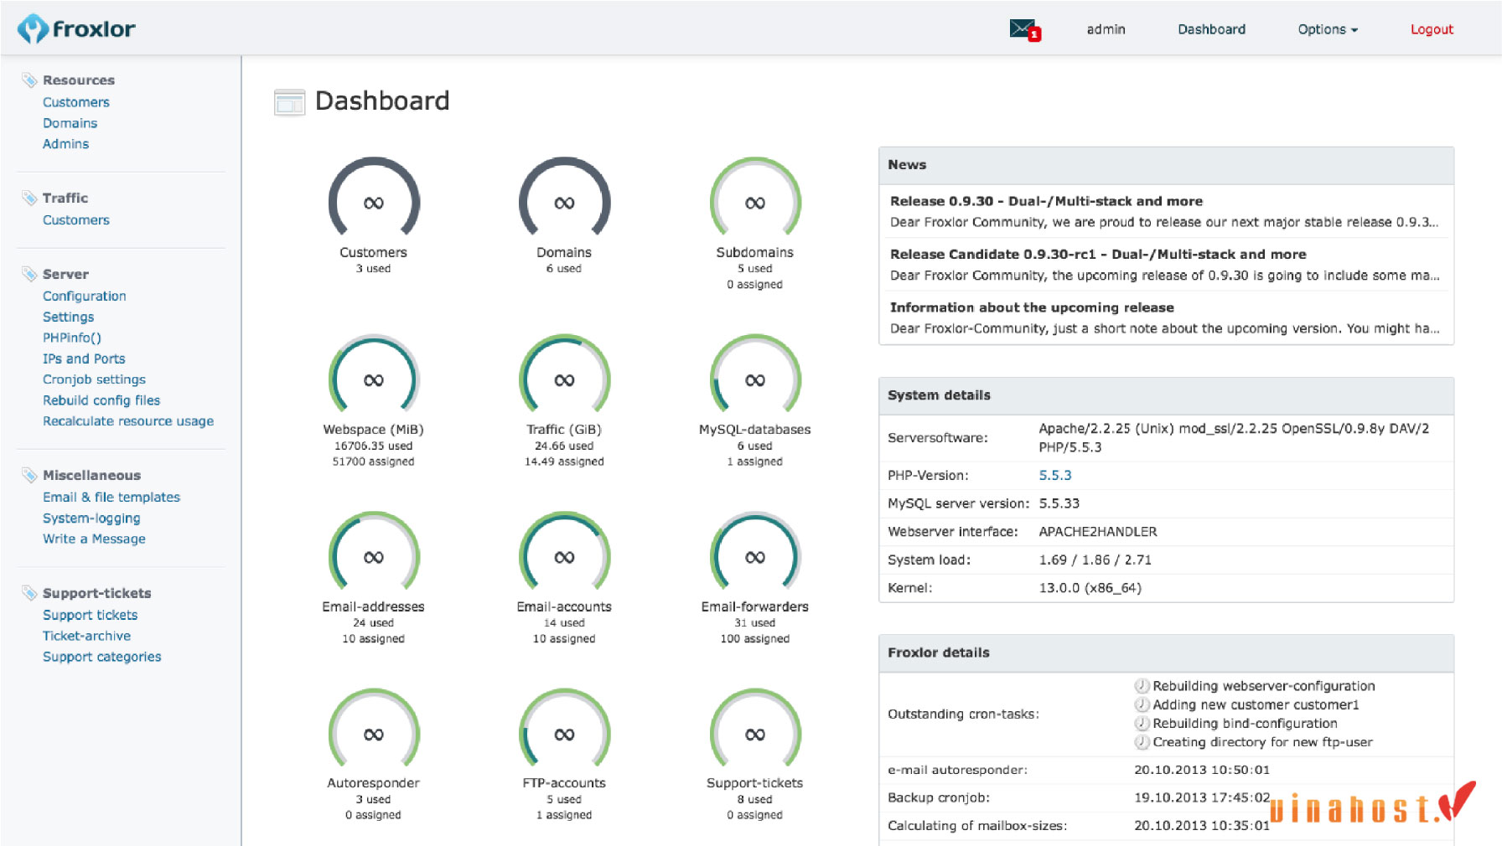Viewport: 1502px width, 846px height.
Task: Click the Traffic section tag icon
Action: coord(29,199)
